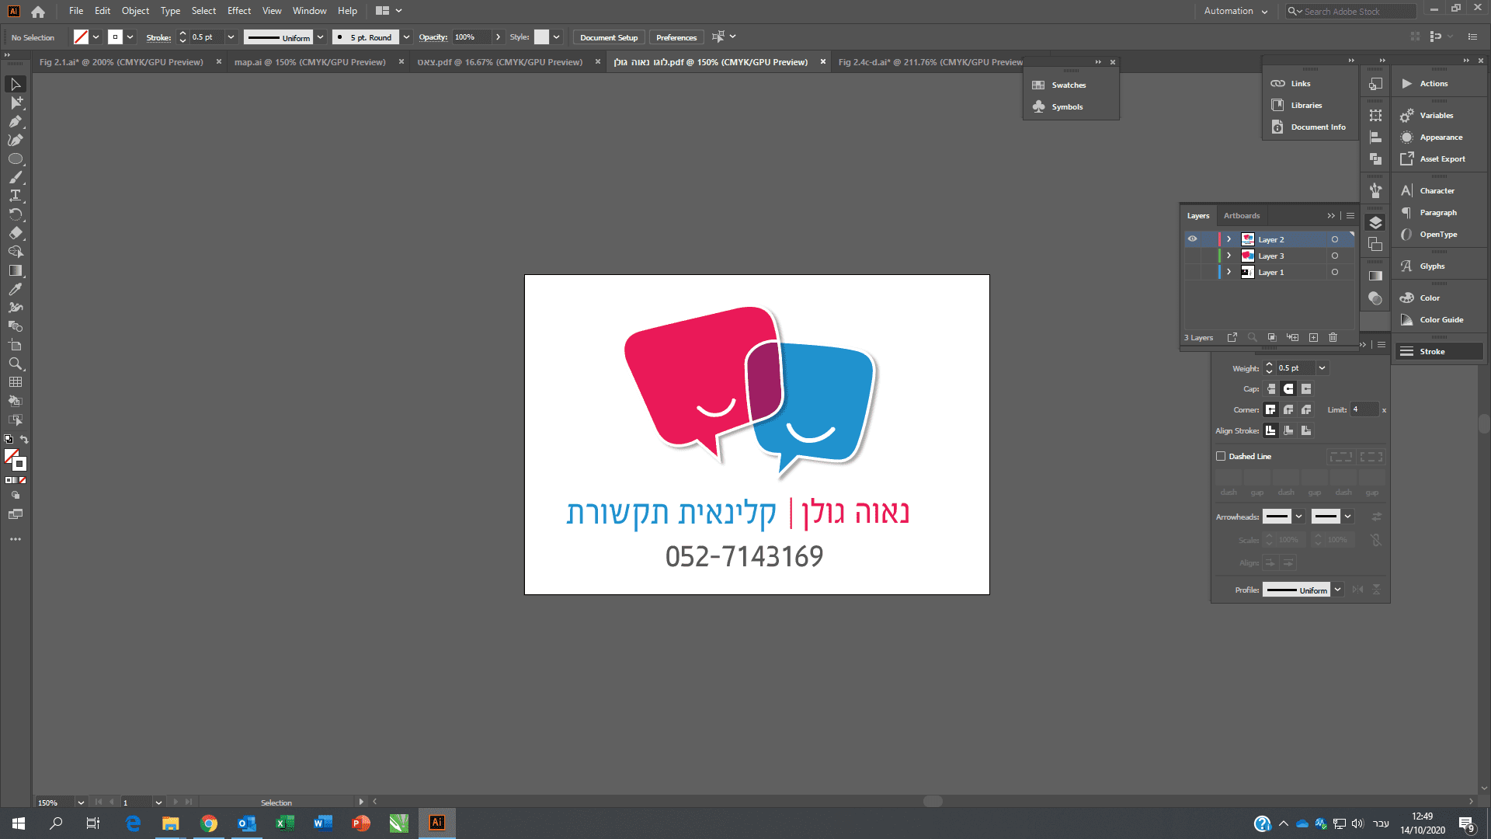Screen dimensions: 1491x839
Task: Open the Effect menu
Action: coord(238,11)
